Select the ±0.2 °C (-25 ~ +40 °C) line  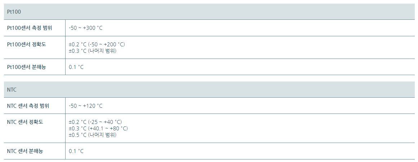point(95,122)
